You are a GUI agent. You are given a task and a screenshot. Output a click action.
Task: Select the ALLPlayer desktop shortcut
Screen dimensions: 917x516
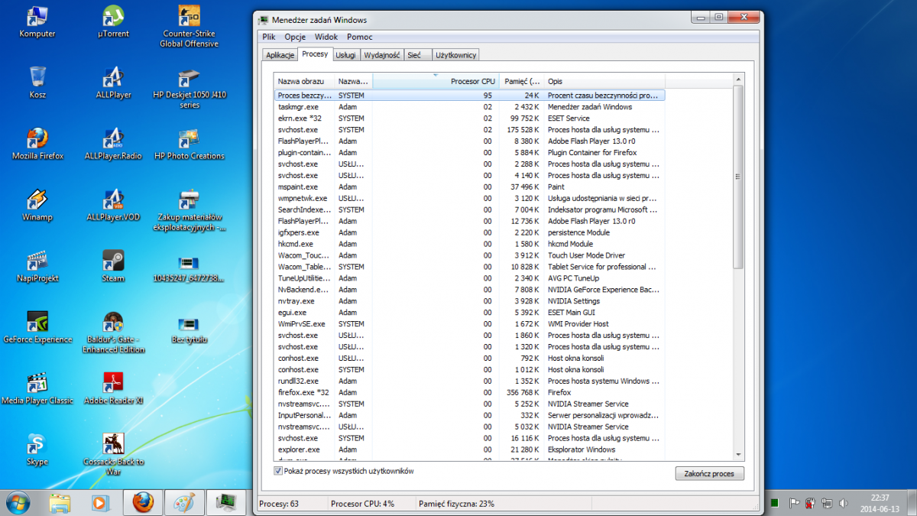pos(113,83)
